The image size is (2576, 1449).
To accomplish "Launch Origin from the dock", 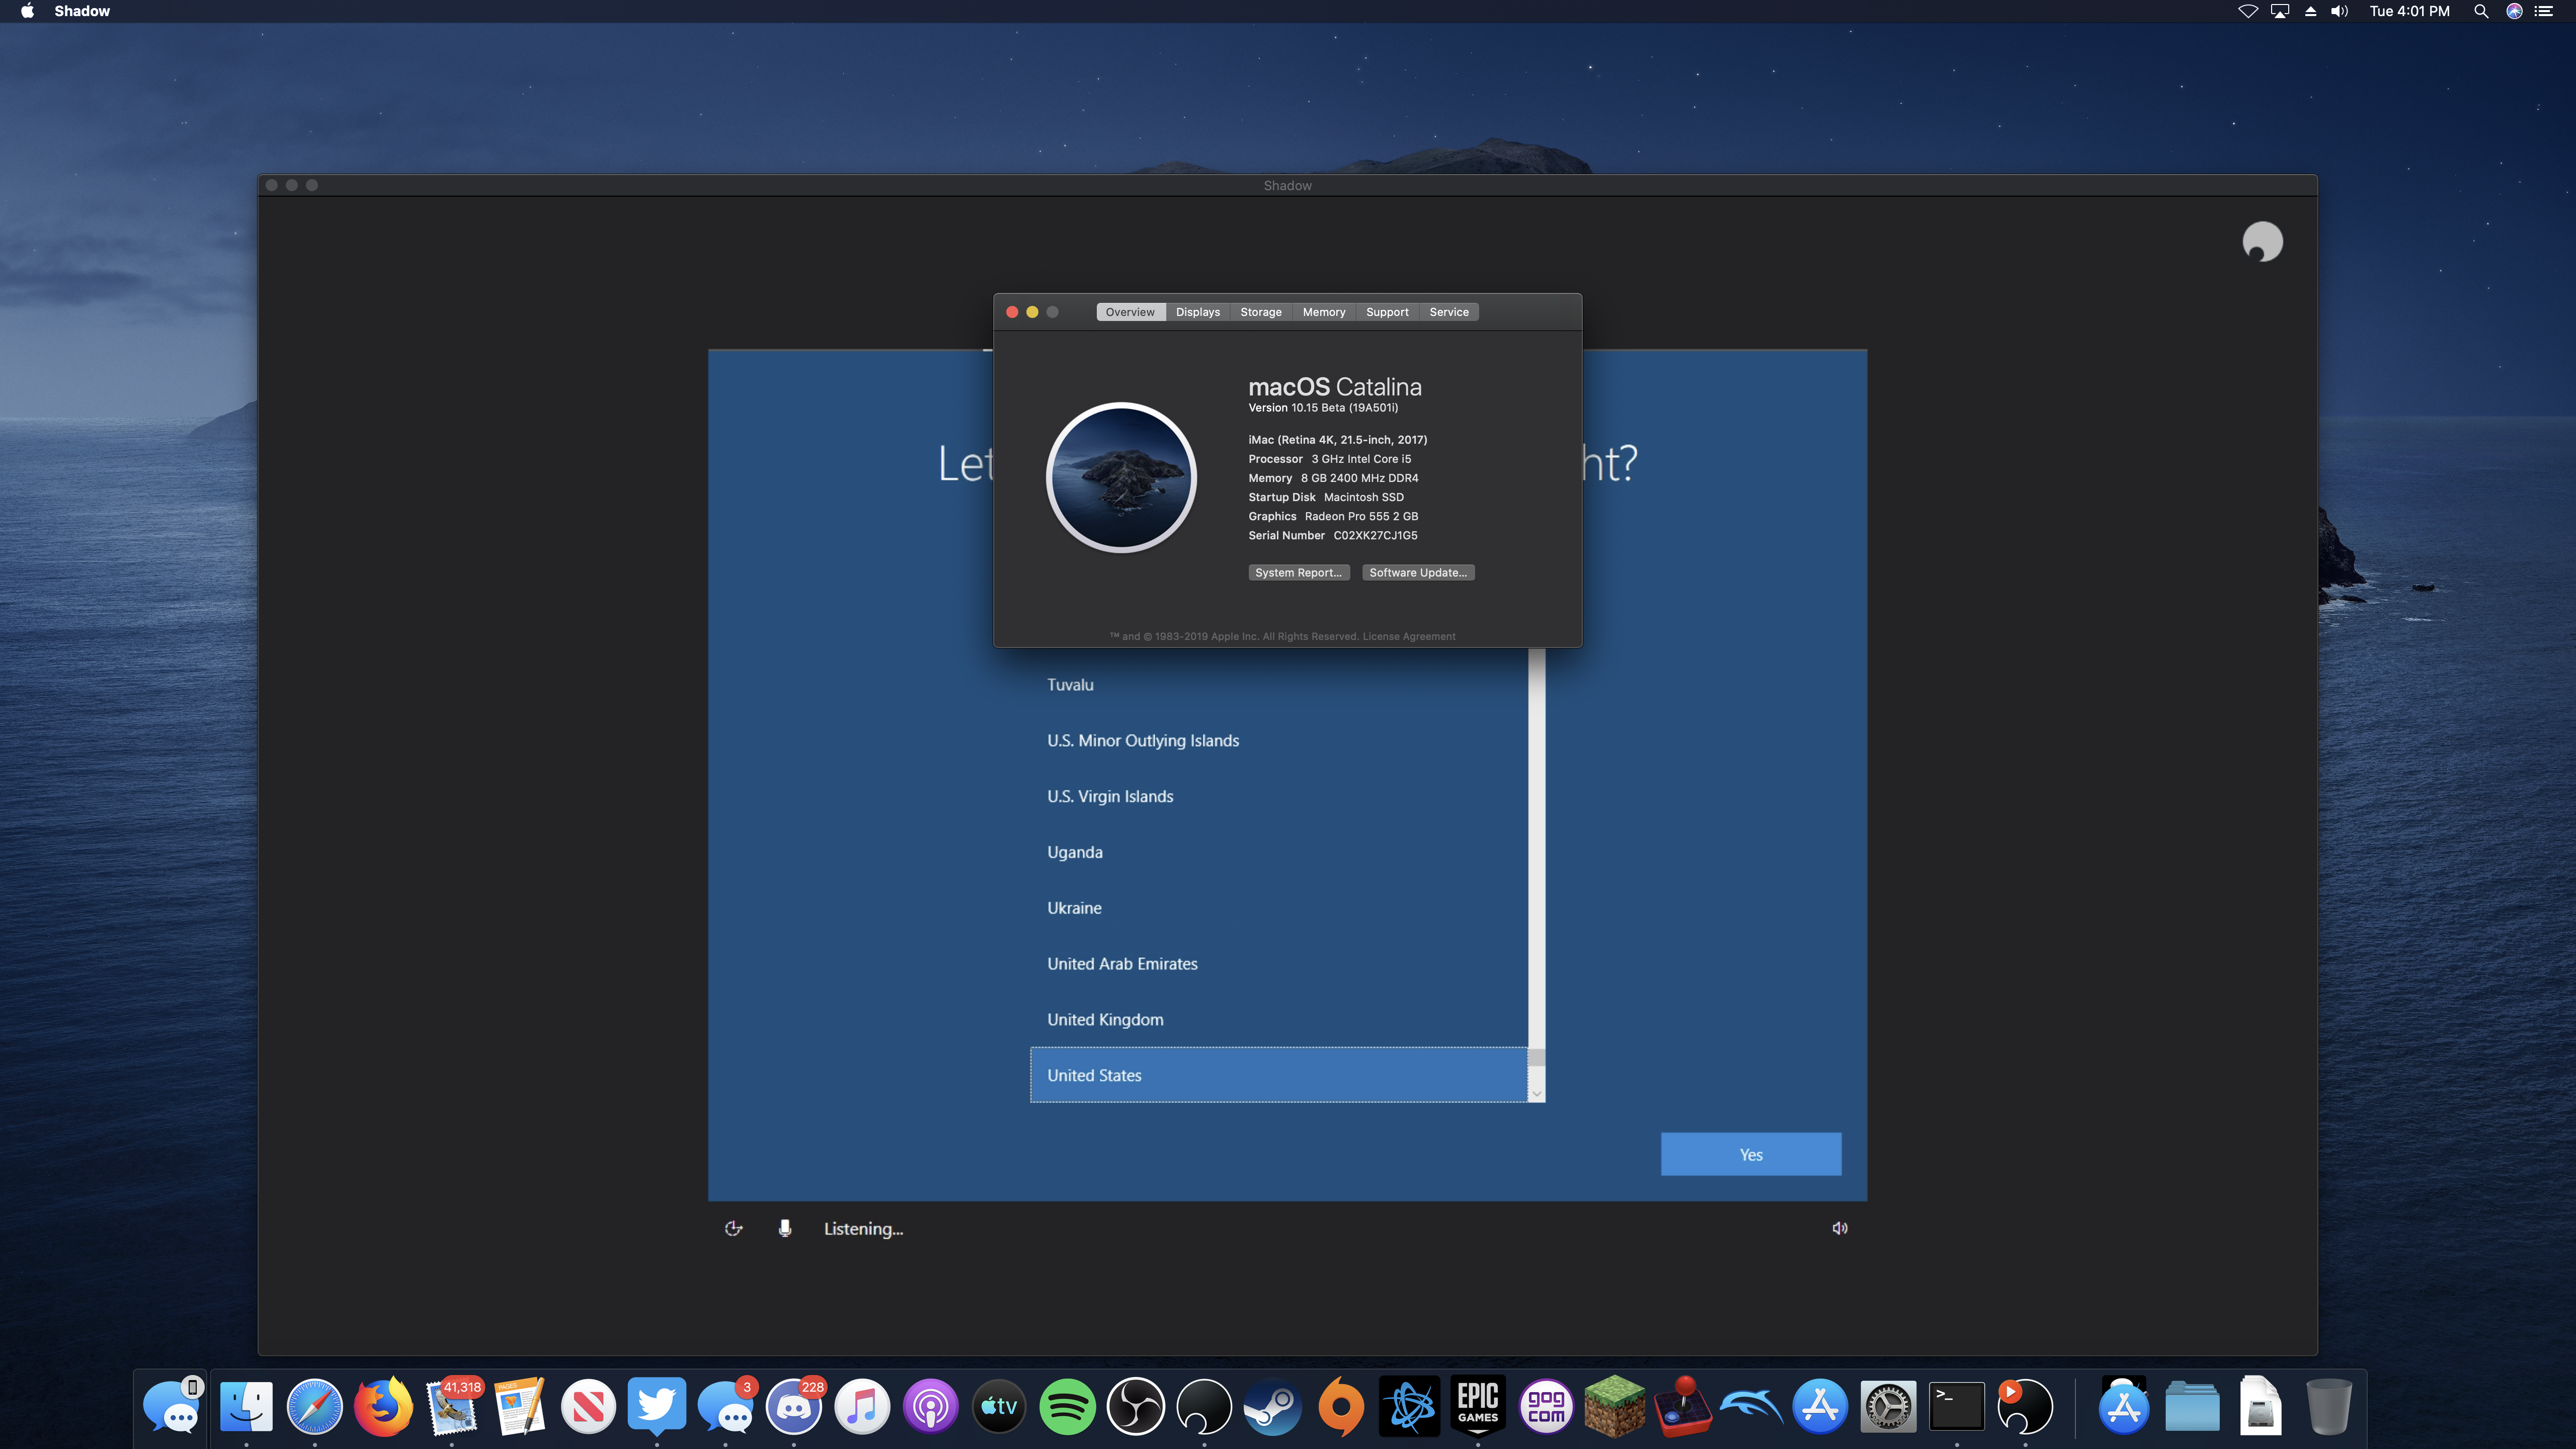I will click(1341, 1406).
